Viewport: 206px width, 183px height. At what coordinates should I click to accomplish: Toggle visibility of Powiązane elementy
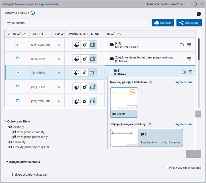pyautogui.click(x=14, y=132)
